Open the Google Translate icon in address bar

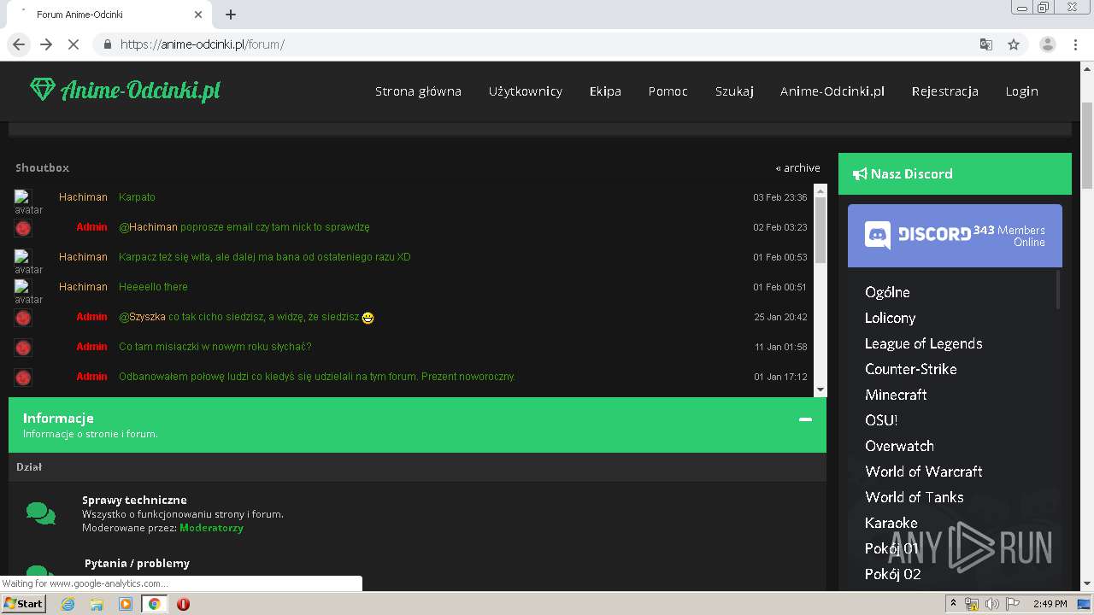[985, 44]
